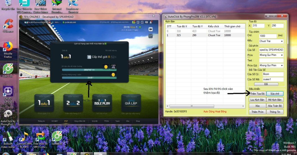Choose the 3 vs 3 Role Play card
The height and width of the screenshot is (155, 297).
pyautogui.click(x=102, y=103)
